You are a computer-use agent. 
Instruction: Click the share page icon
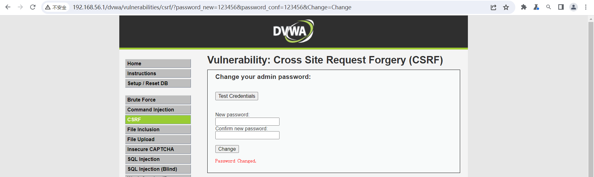(493, 7)
